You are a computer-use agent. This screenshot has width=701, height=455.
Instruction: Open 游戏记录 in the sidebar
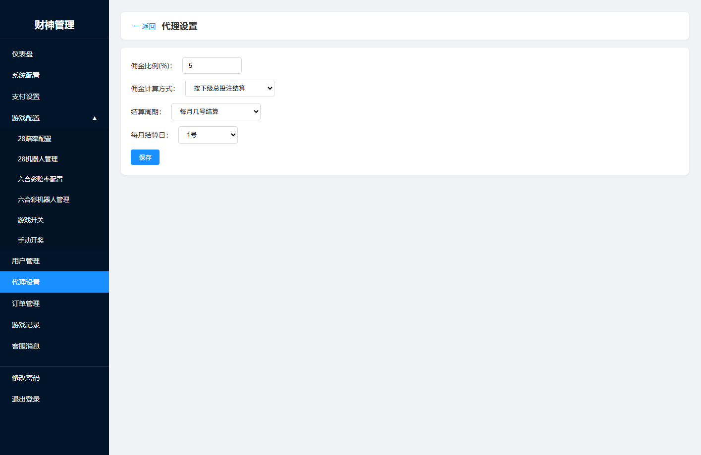pos(54,325)
